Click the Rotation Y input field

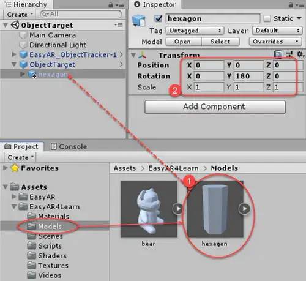pos(248,76)
